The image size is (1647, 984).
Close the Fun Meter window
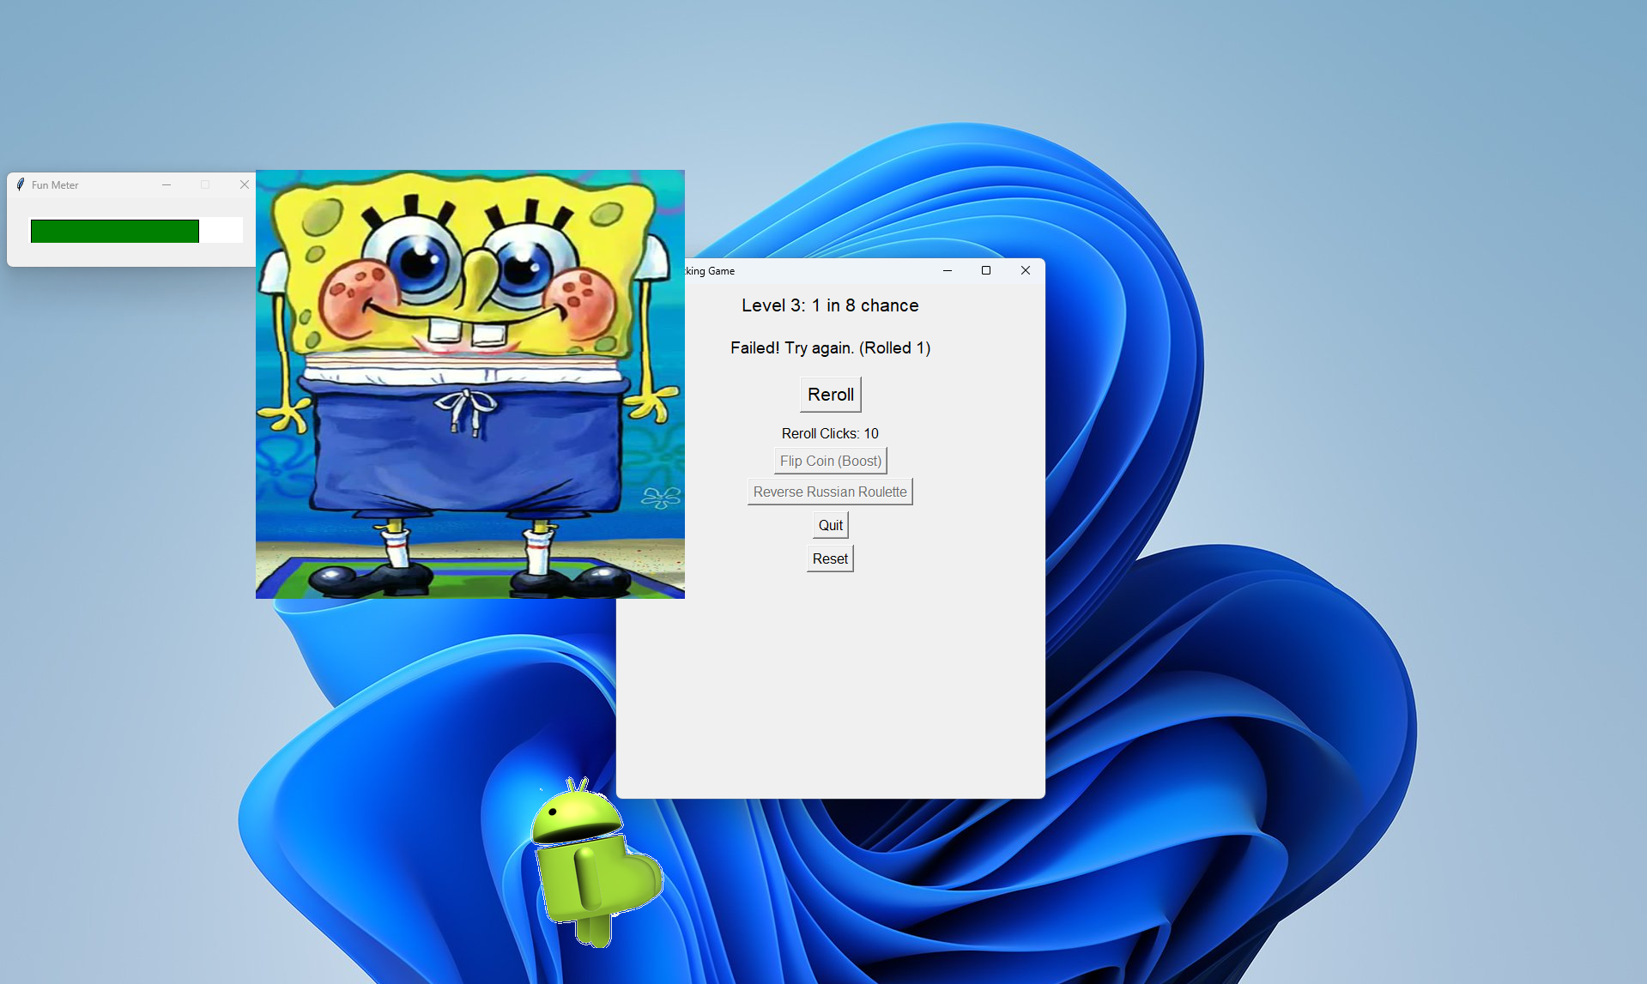click(x=245, y=184)
